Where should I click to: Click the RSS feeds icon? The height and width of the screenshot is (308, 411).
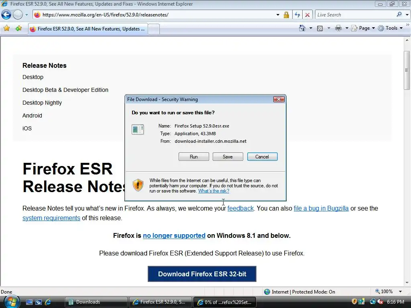coord(320,28)
